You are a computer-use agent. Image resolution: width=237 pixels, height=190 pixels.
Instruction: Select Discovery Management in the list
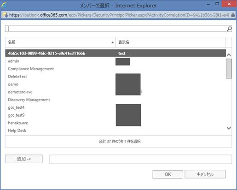[x=116, y=100]
